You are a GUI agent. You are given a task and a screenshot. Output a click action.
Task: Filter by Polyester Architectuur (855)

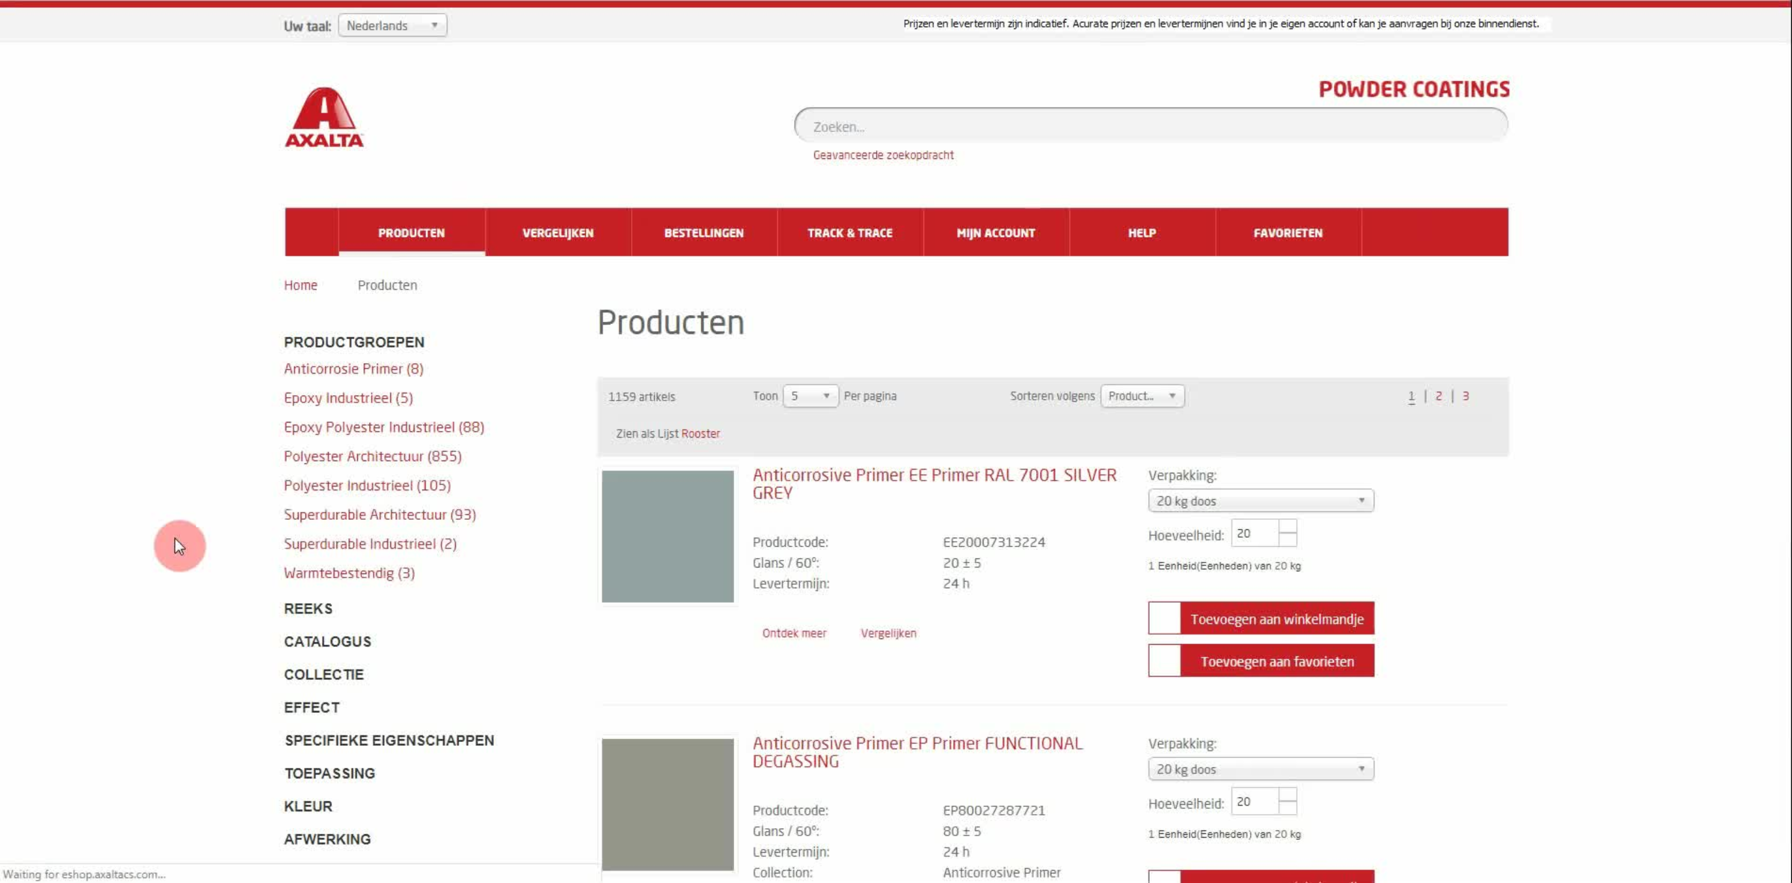point(372,456)
